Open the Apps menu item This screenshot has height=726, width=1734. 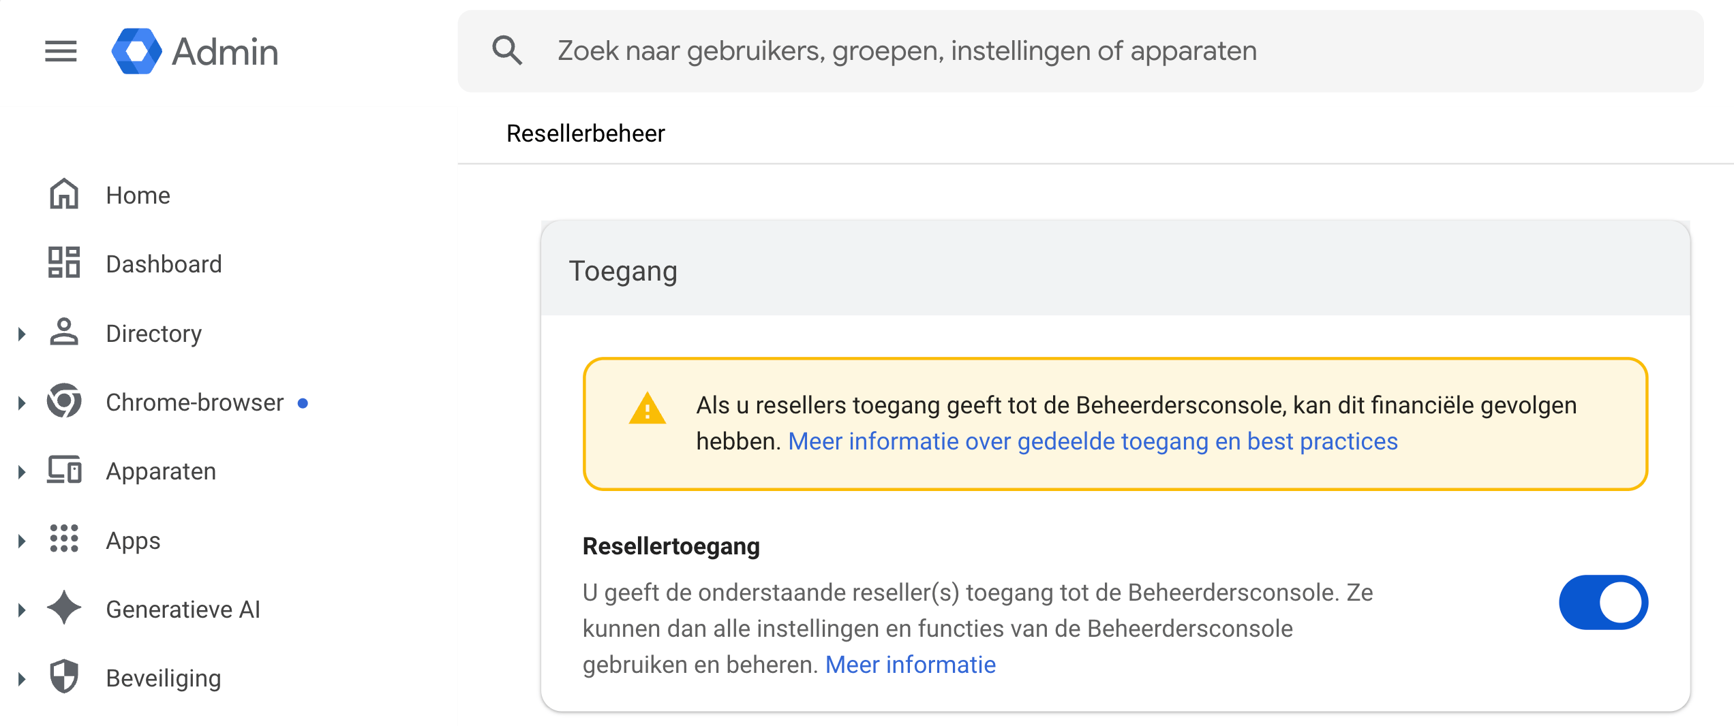click(x=133, y=541)
